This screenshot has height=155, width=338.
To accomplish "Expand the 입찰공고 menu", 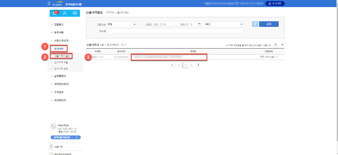I will 59,24.
